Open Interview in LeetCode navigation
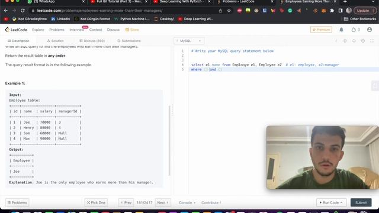The height and width of the screenshot is (213, 379). 77,30
